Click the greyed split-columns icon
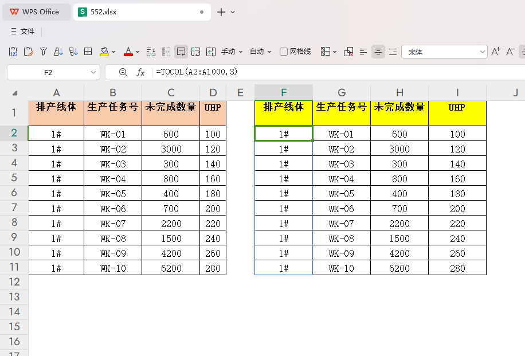 point(166,52)
